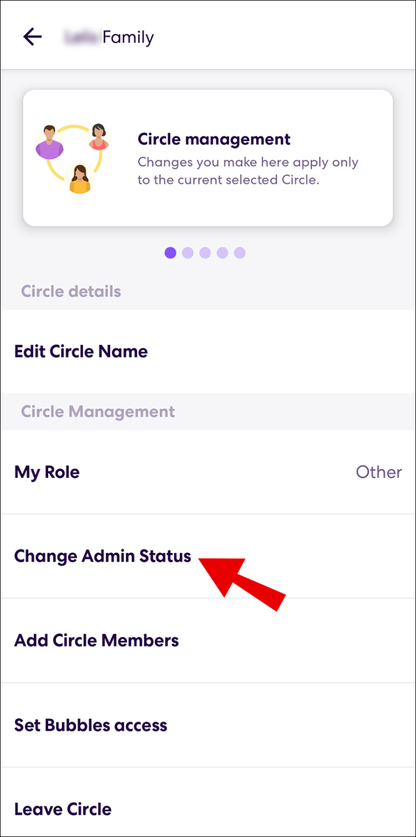
Task: Open Edit Circle Name
Action: [208, 351]
